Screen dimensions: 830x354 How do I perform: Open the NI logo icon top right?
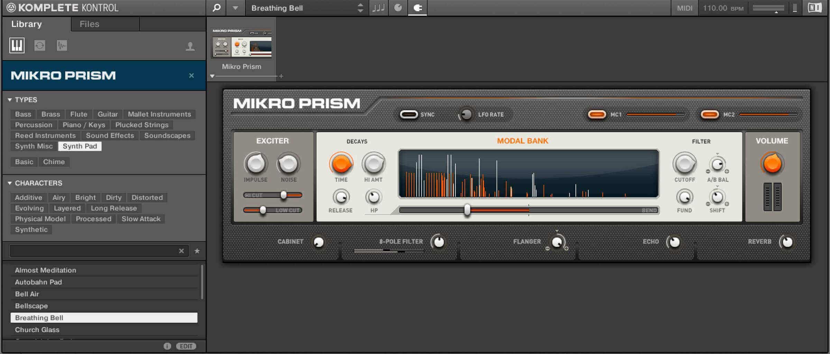(815, 8)
